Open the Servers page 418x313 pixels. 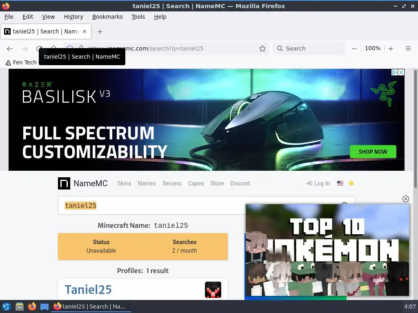(172, 183)
